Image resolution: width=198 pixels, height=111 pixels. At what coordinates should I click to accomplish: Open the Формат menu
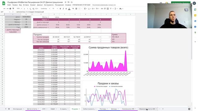coord(33,5)
